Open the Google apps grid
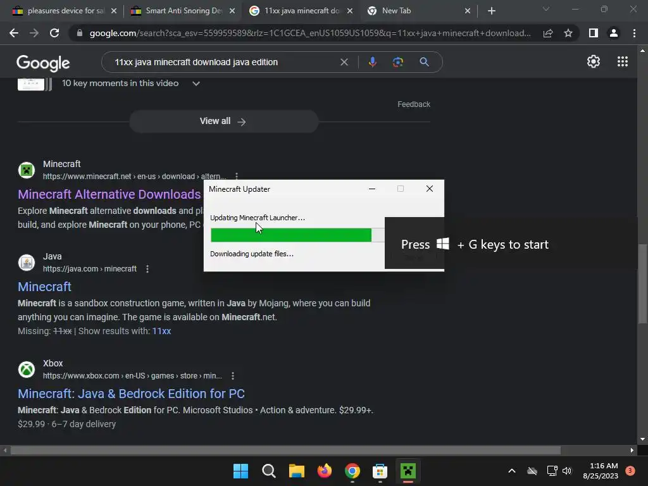This screenshot has height=486, width=648. pos(623,61)
